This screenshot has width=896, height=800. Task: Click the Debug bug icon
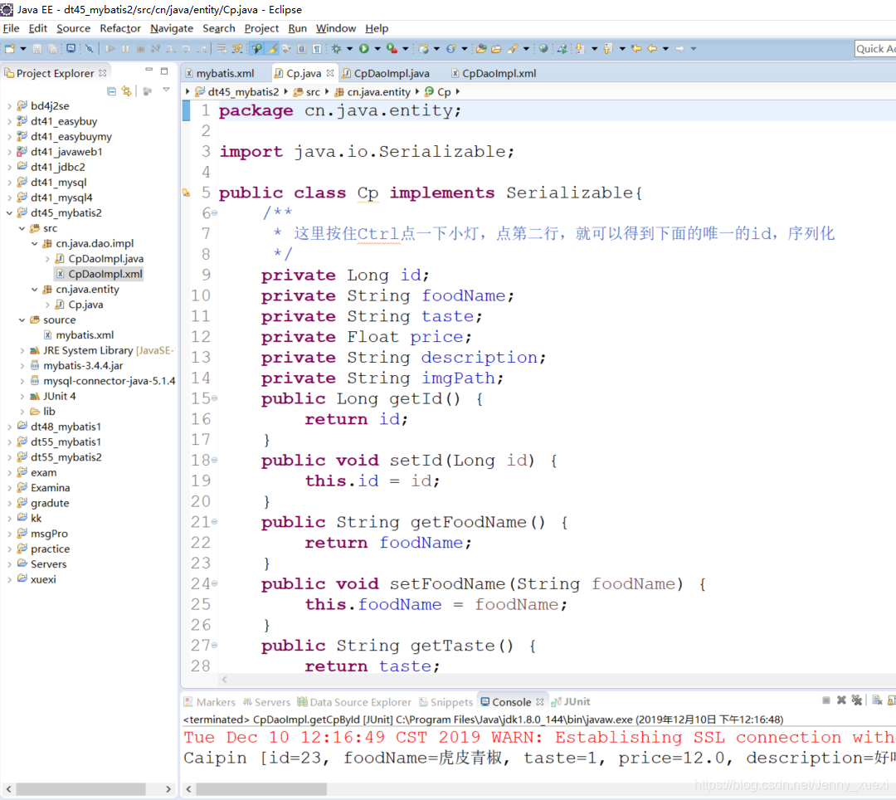[x=337, y=49]
